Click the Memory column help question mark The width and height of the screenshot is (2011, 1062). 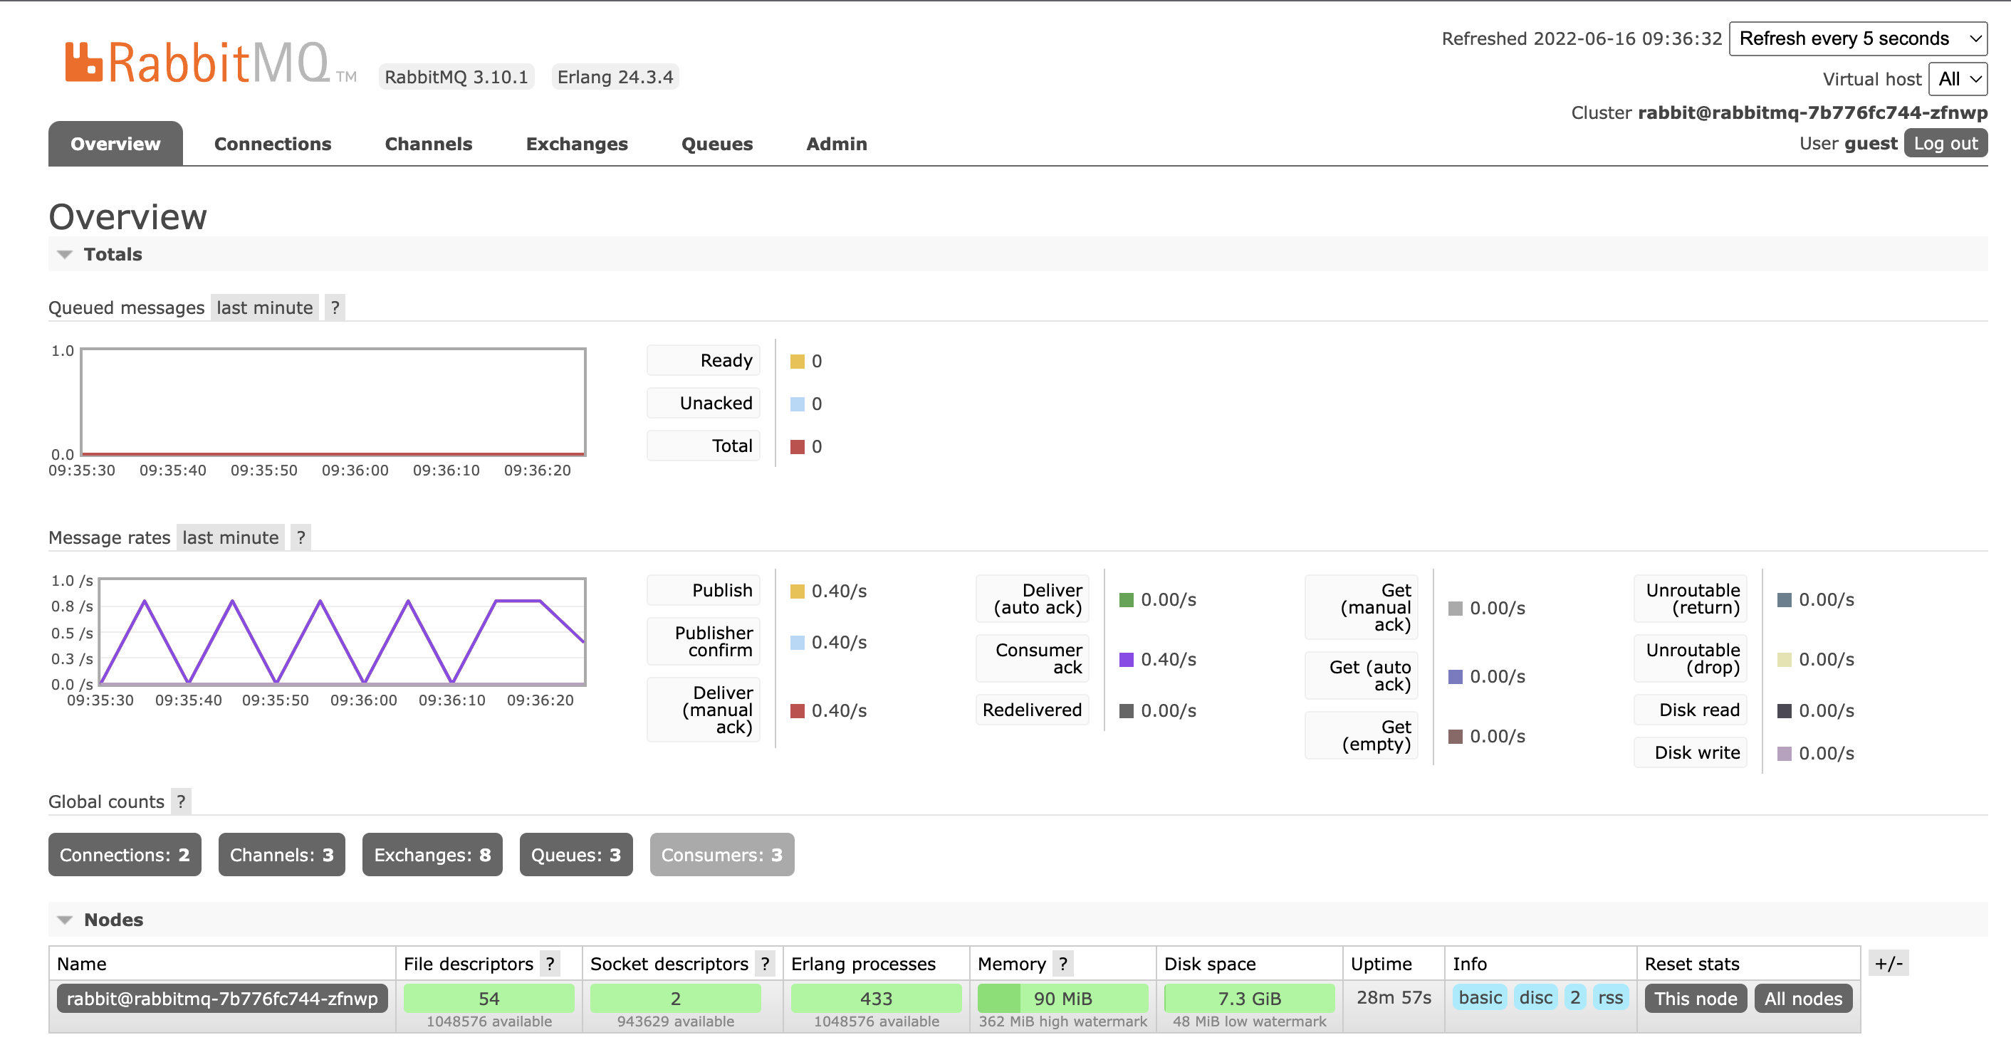point(1062,964)
